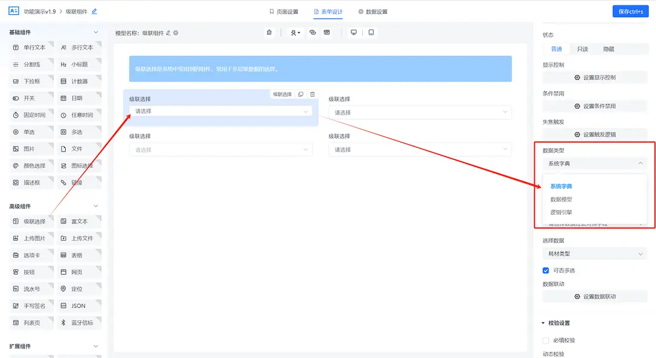Select the 表格 component
The height and width of the screenshot is (358, 656).
79,255
